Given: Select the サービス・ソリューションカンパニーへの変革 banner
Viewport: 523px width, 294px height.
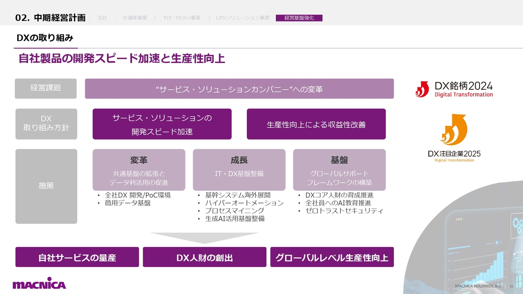Looking at the screenshot, I should click(239, 89).
